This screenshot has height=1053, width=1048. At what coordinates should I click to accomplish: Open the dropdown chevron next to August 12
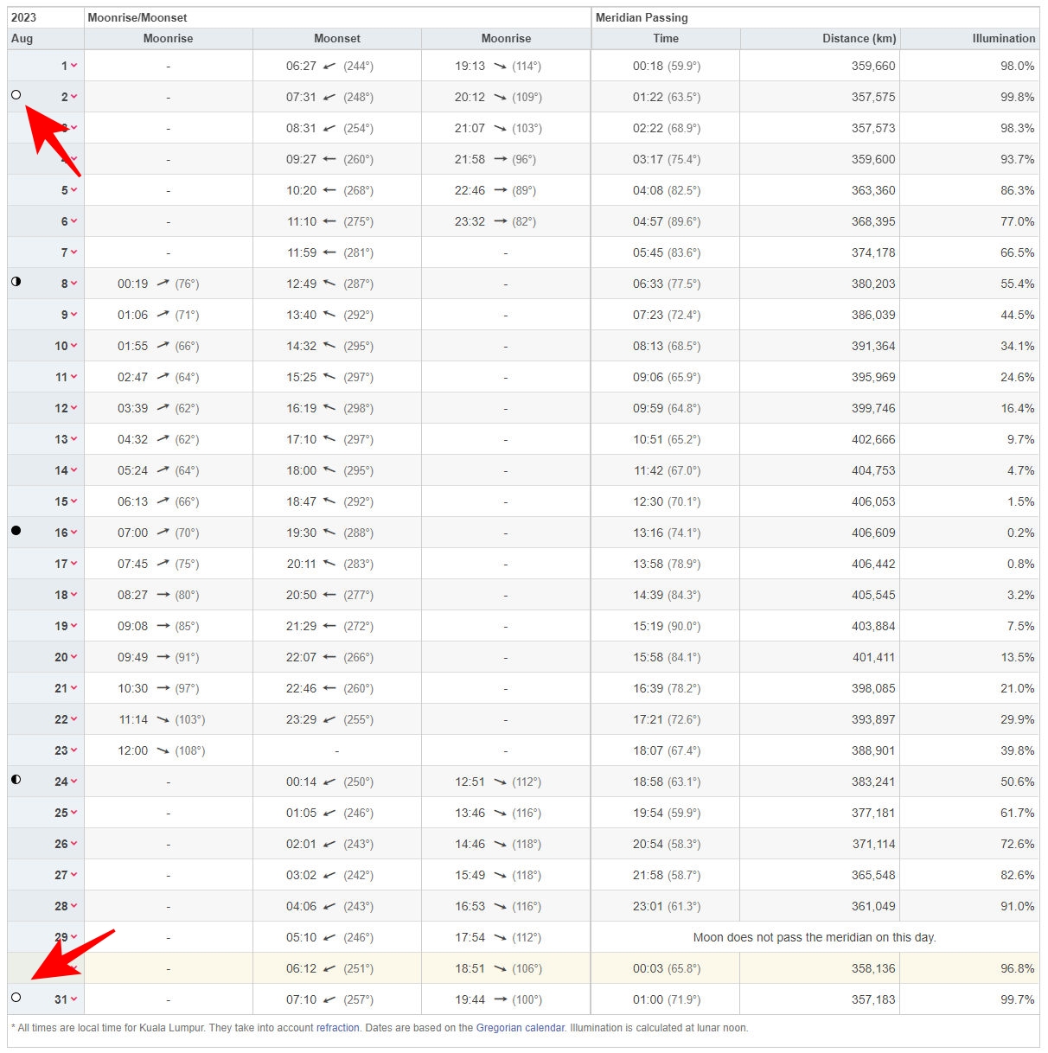click(x=74, y=408)
